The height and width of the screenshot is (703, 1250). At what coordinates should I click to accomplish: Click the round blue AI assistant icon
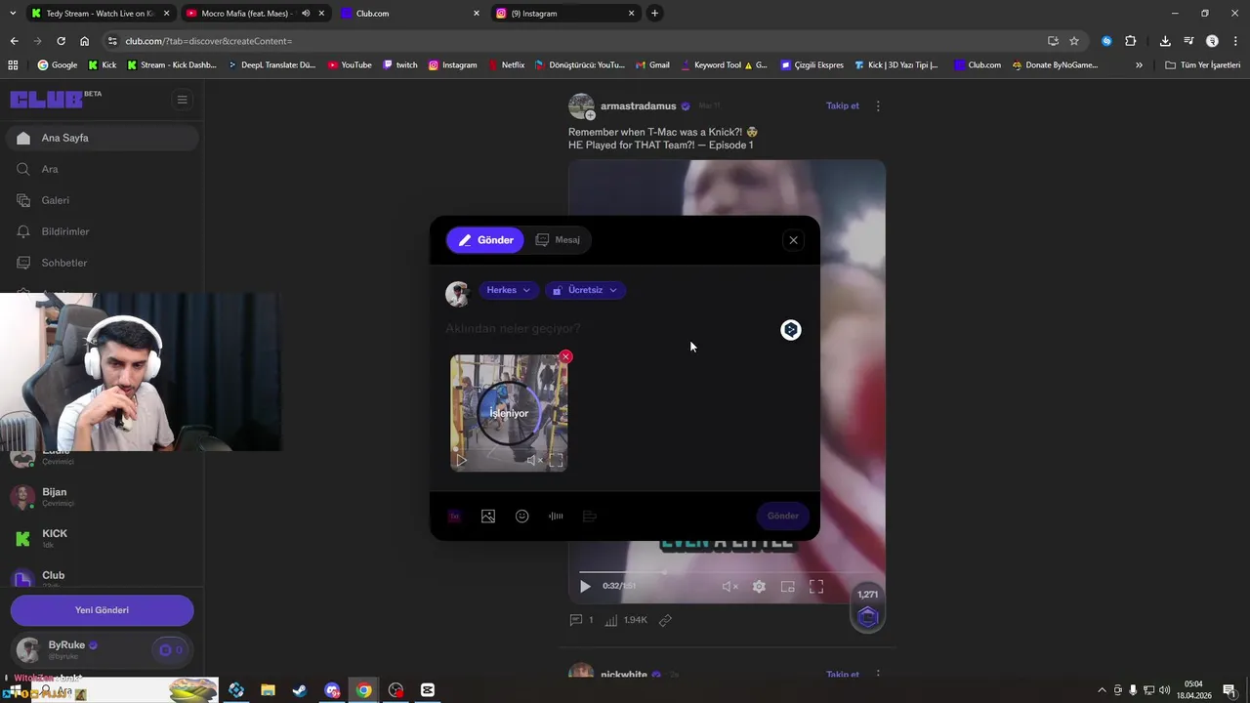coord(791,330)
